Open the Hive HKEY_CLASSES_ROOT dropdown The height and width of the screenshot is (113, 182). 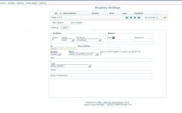tap(84, 54)
